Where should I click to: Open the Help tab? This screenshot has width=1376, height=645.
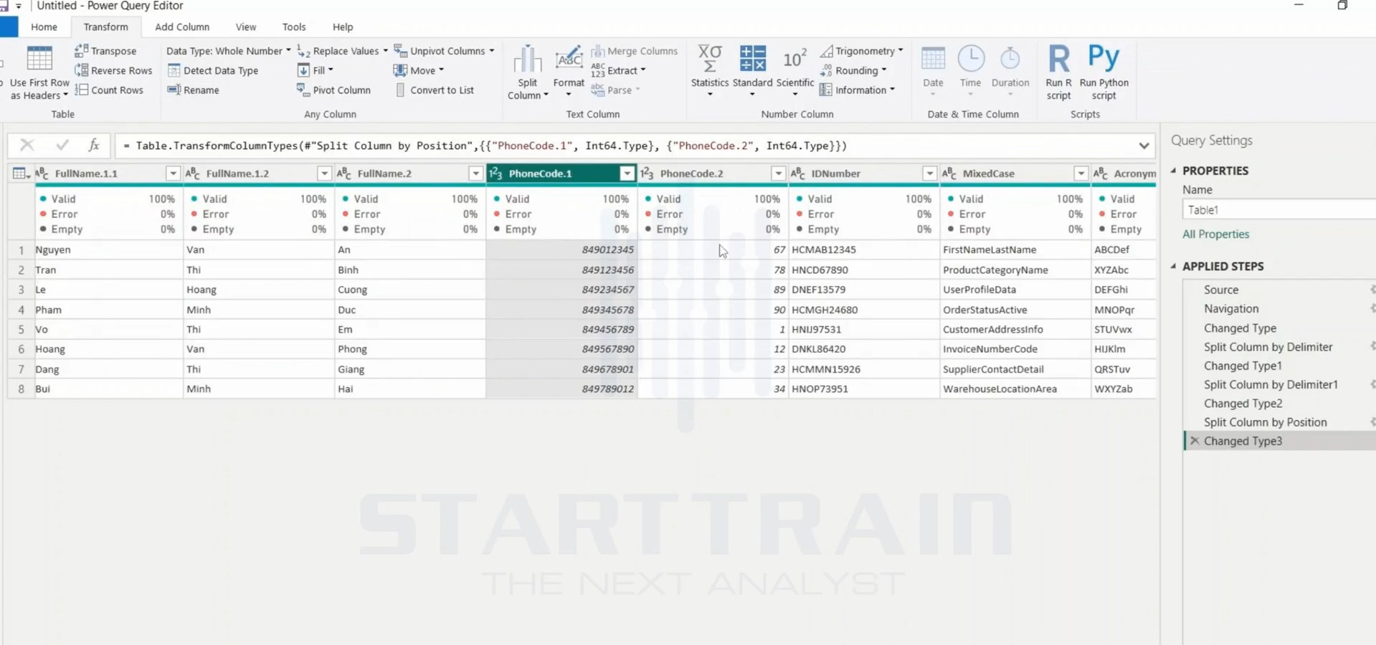click(x=343, y=27)
